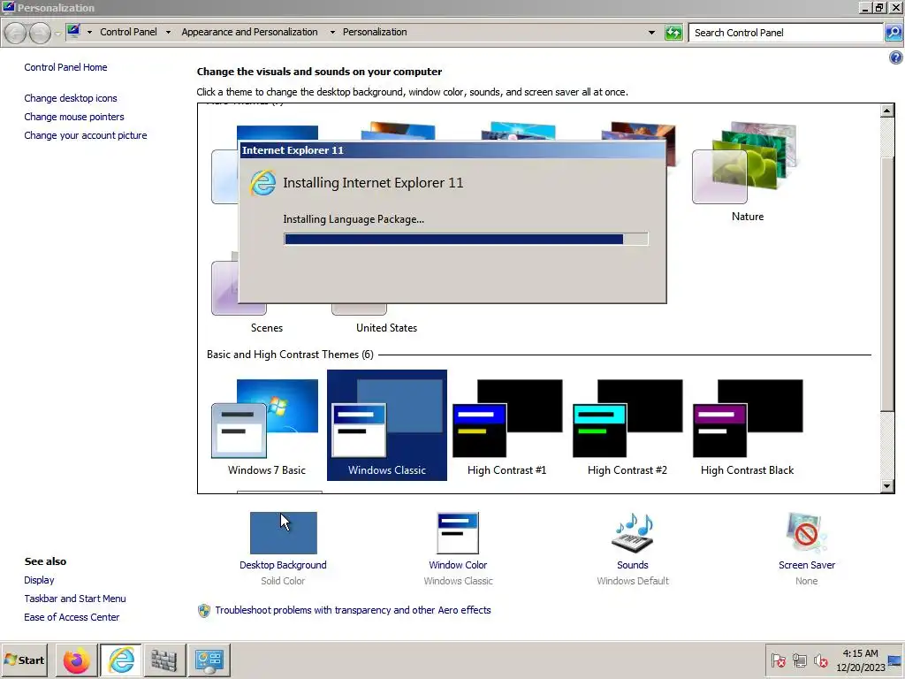Click the Show desktop tray icon

tap(894, 660)
